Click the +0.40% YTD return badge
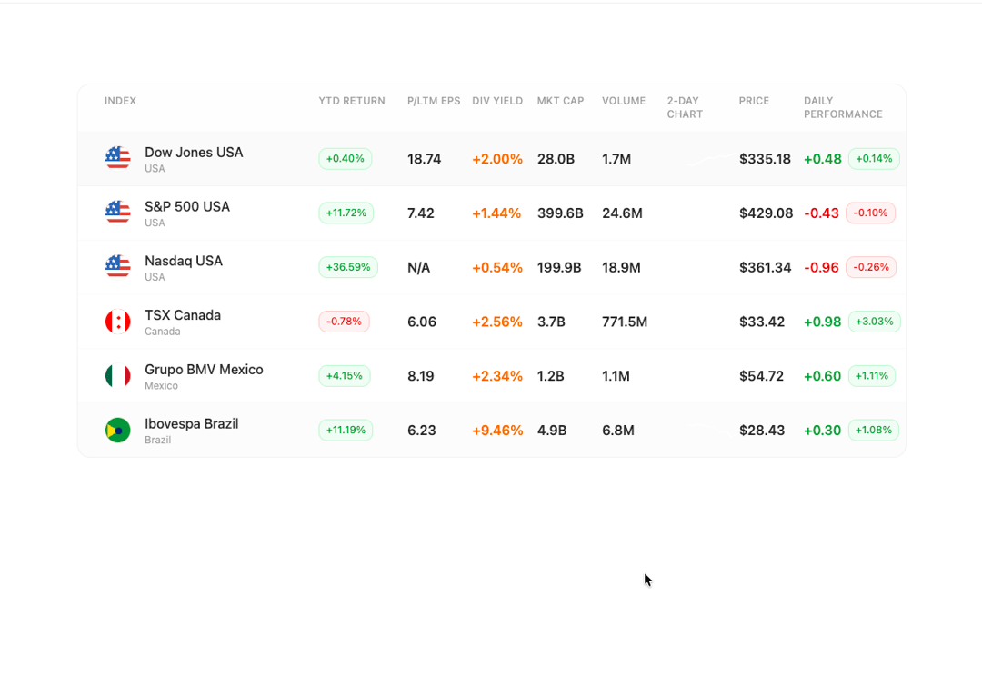Screen dimensions: 982x674 pyautogui.click(x=346, y=158)
